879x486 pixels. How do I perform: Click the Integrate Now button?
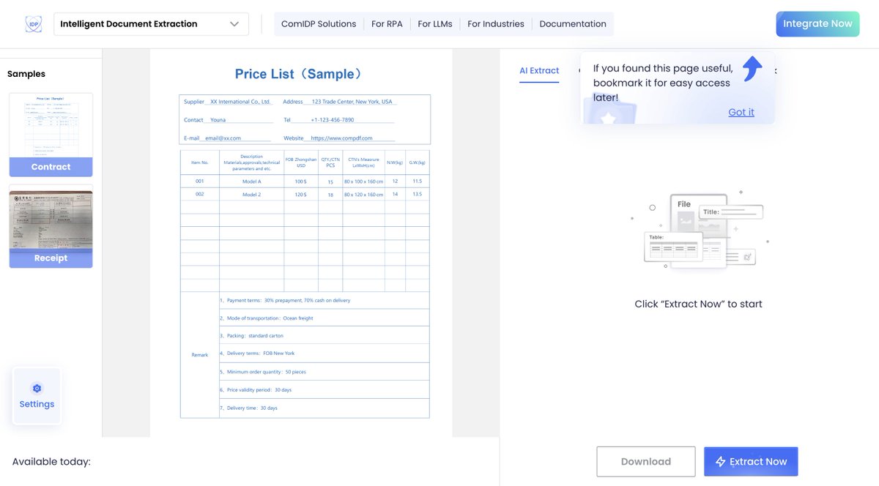pos(817,24)
